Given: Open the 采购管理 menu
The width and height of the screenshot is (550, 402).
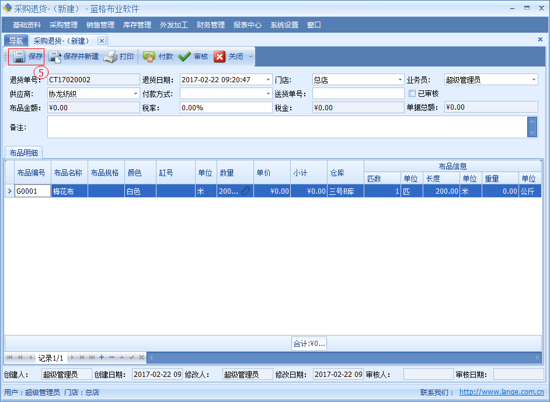Looking at the screenshot, I should pyautogui.click(x=64, y=25).
